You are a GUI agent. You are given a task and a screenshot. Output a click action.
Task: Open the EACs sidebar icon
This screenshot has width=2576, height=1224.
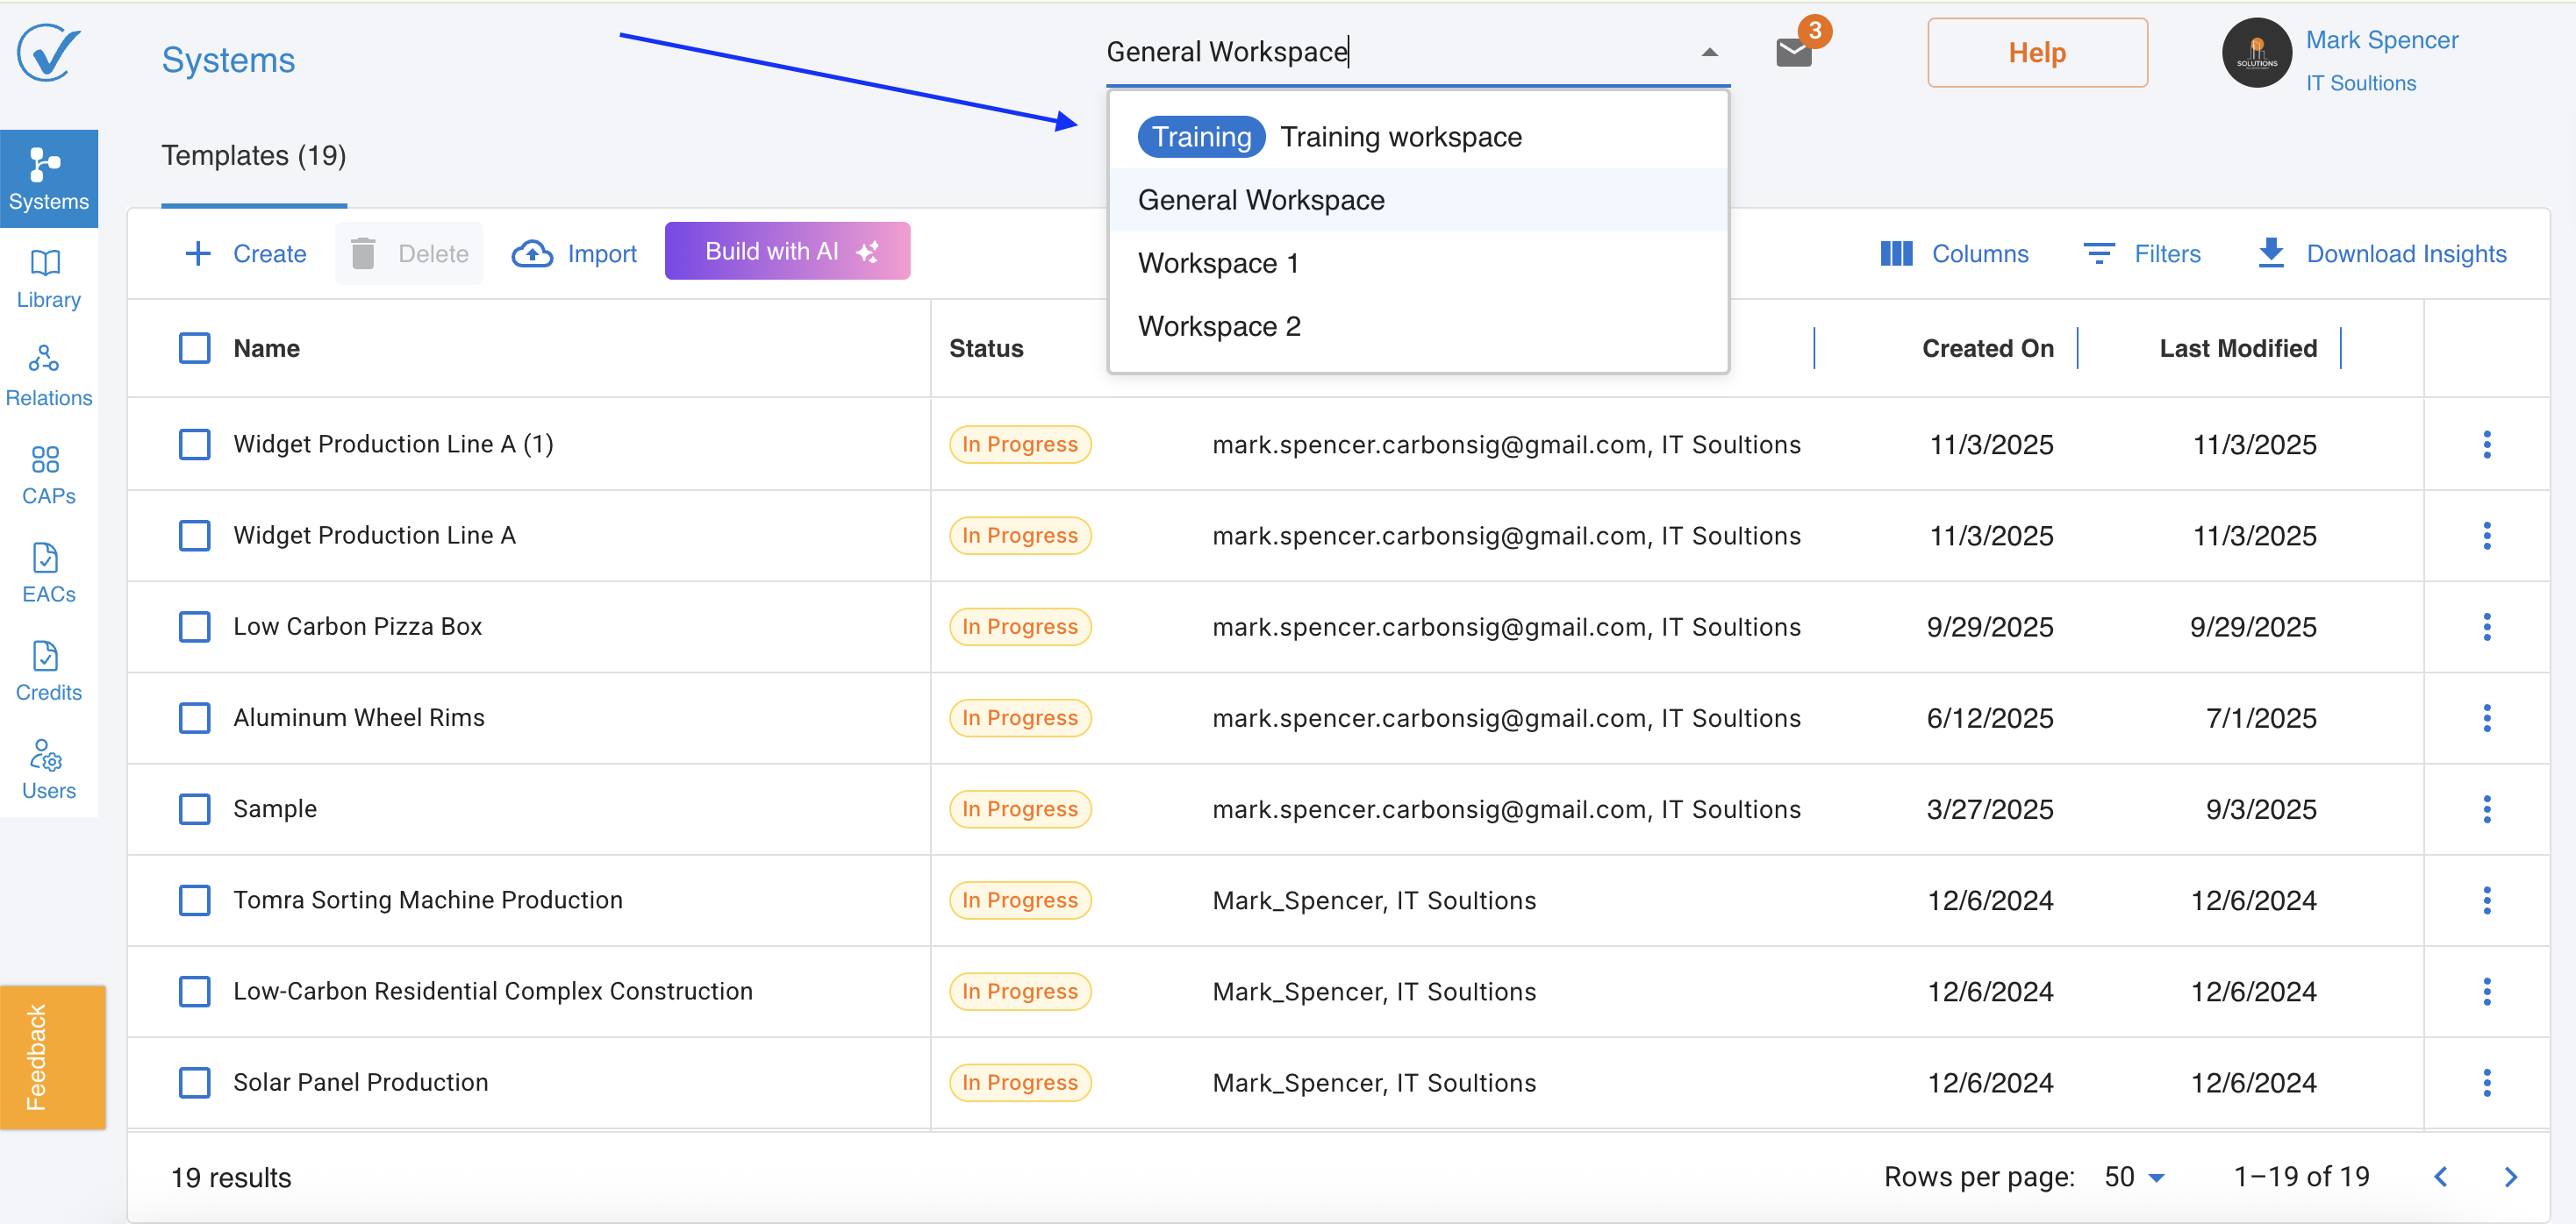click(x=47, y=573)
